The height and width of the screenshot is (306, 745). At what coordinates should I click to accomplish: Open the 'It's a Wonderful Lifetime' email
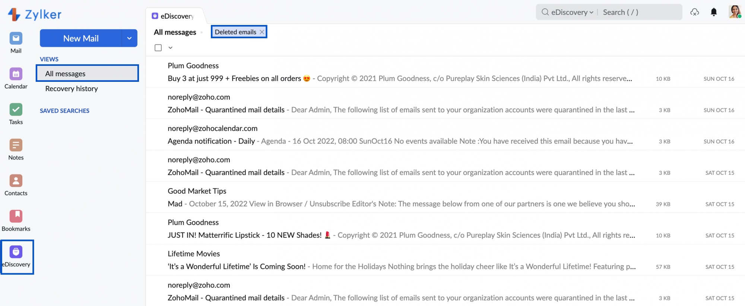(x=445, y=260)
